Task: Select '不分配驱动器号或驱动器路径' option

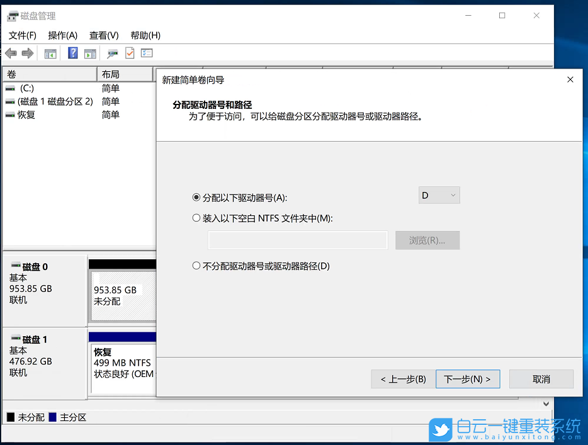Action: pos(196,265)
